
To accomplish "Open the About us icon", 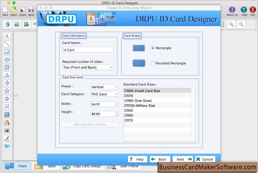I will tap(232, 10).
